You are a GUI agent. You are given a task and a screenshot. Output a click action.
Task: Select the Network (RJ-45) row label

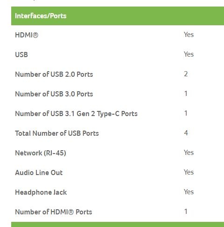[x=41, y=153]
